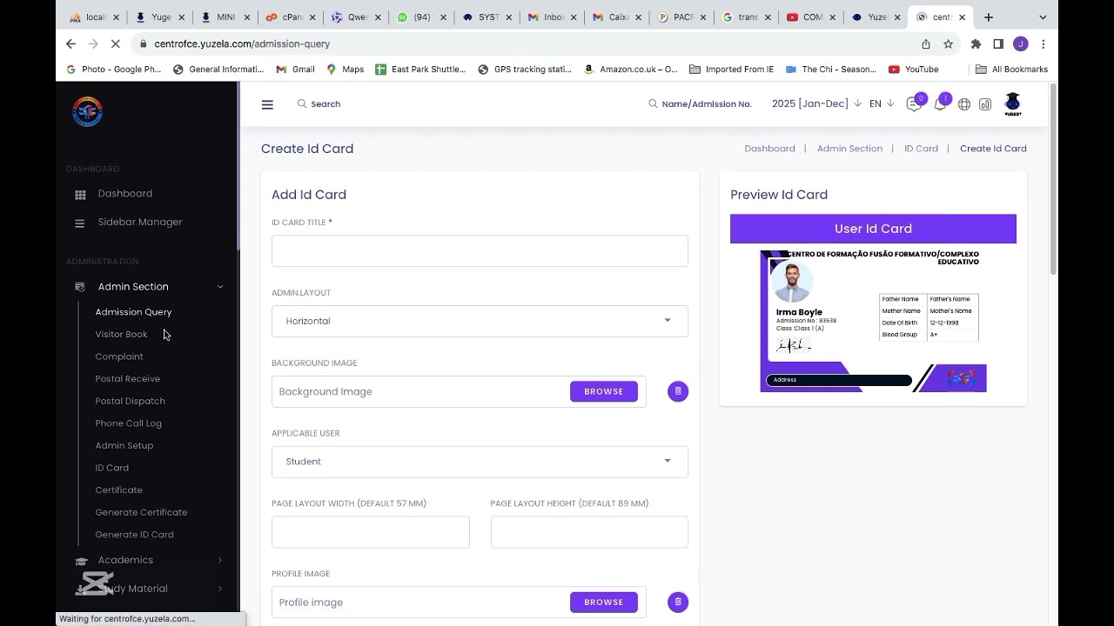Click the chat messages icon in header
Image resolution: width=1114 pixels, height=626 pixels.
[x=913, y=104]
